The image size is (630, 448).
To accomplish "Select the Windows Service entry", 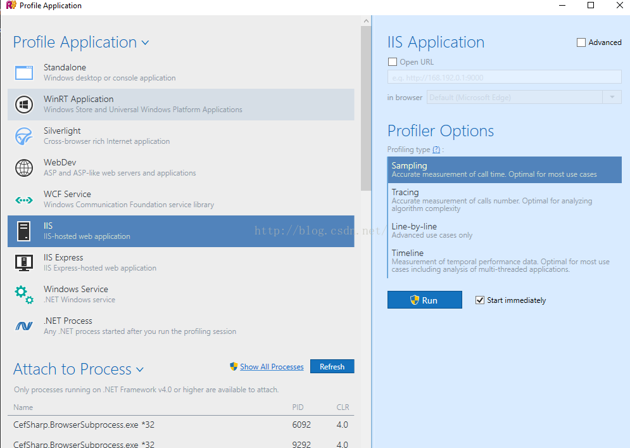I will (181, 295).
